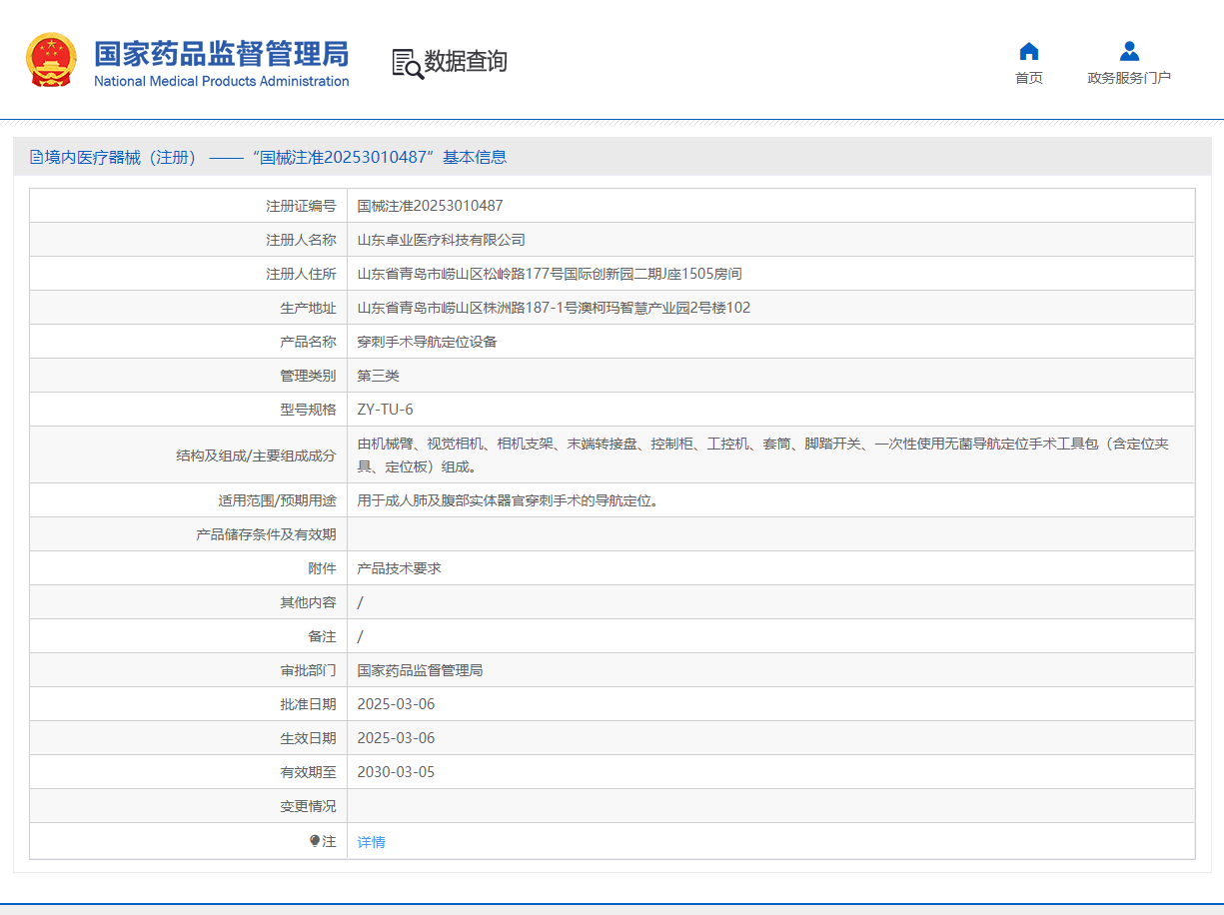This screenshot has height=915, width=1224.
Task: Select the 批准日期 value 2025-03-06
Action: point(397,704)
